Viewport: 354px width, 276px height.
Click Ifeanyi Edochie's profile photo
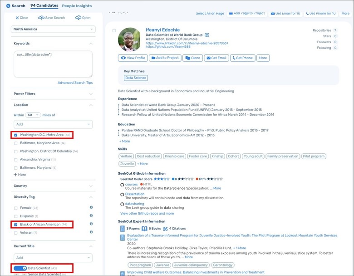[129, 40]
